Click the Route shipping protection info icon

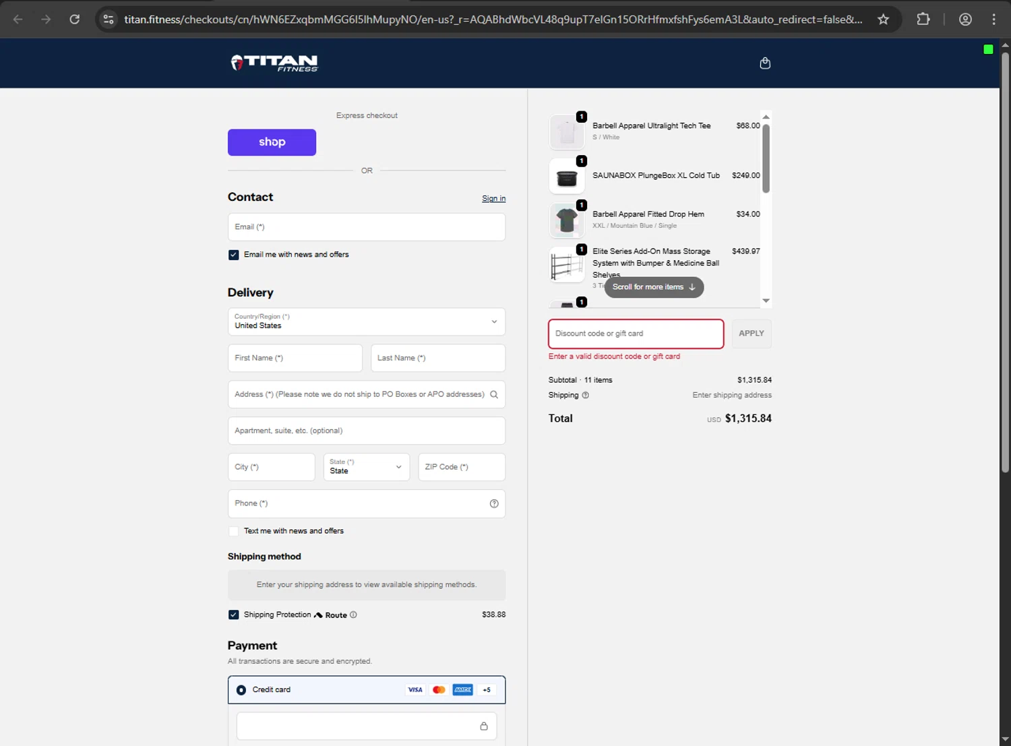coord(353,615)
